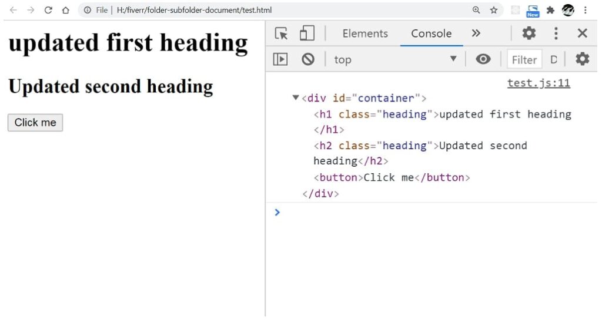Toggle the device toolbar icon
The image size is (602, 323).
pyautogui.click(x=307, y=33)
